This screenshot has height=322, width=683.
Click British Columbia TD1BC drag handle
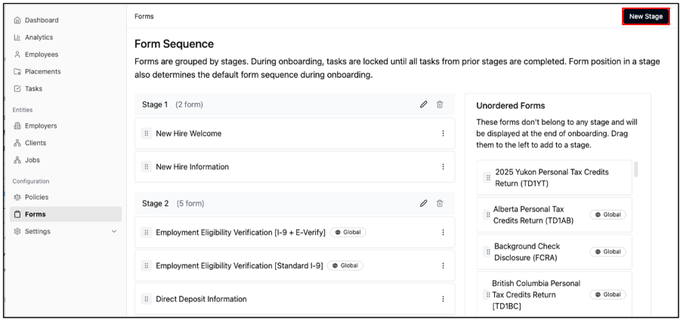pos(488,295)
